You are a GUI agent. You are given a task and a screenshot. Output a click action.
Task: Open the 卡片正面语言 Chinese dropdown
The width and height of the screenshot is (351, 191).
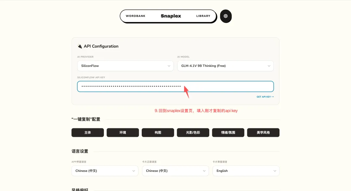coord(175,171)
